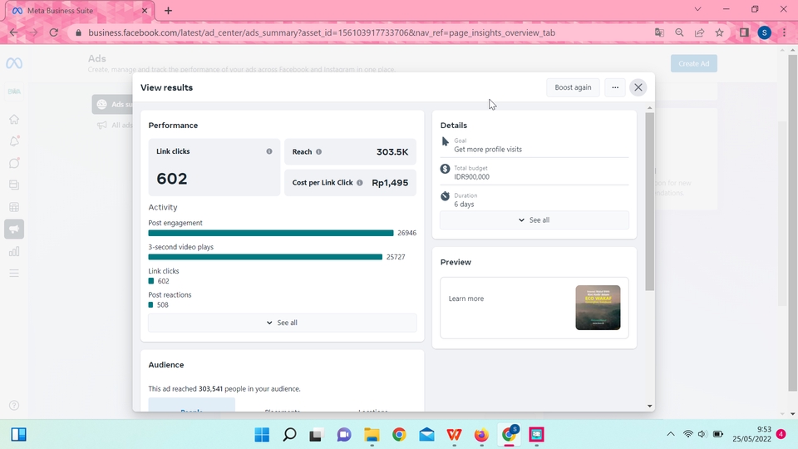
Task: Click the Create Ad button
Action: pos(693,64)
